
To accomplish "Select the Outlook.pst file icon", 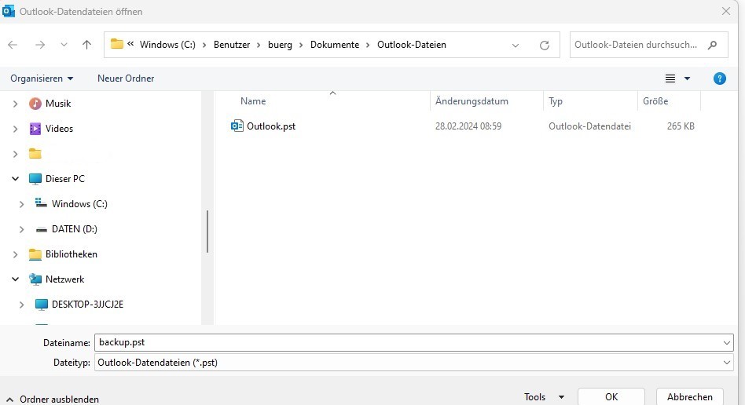I will click(237, 126).
